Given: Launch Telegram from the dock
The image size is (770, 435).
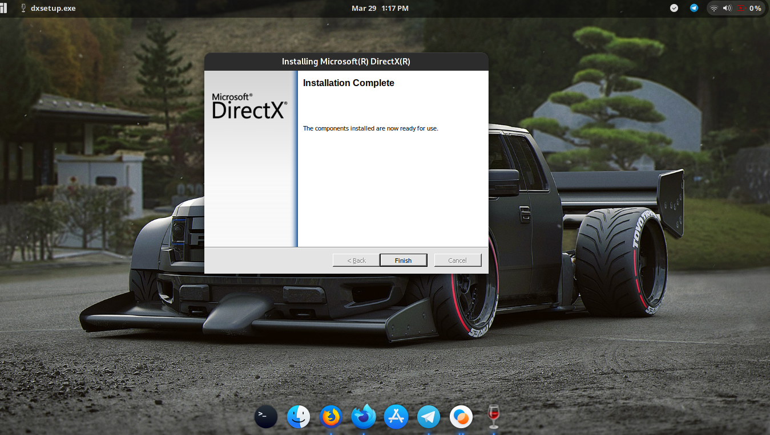Looking at the screenshot, I should 429,417.
